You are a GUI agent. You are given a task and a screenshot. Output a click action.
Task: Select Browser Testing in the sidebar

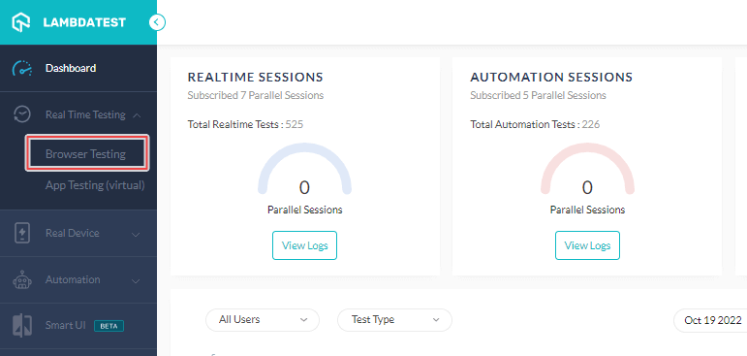(x=87, y=153)
